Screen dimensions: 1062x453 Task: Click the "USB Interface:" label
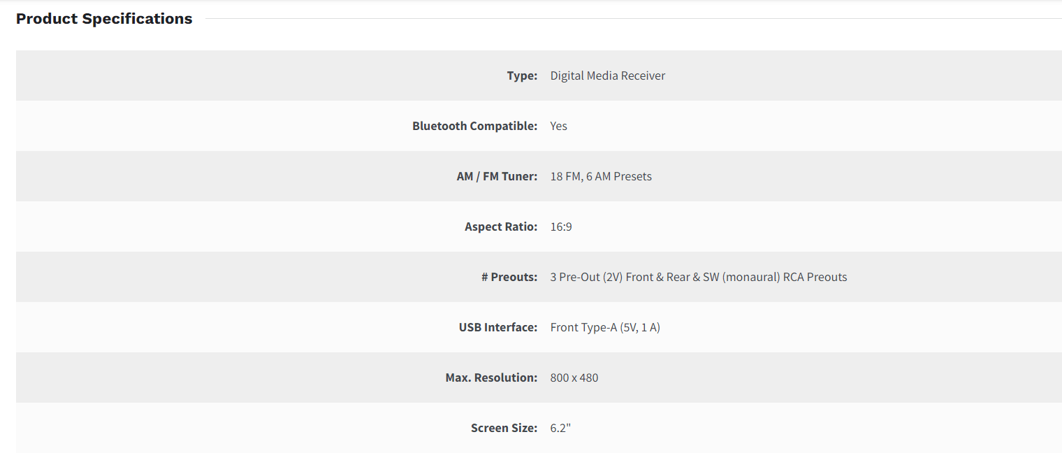(x=498, y=327)
